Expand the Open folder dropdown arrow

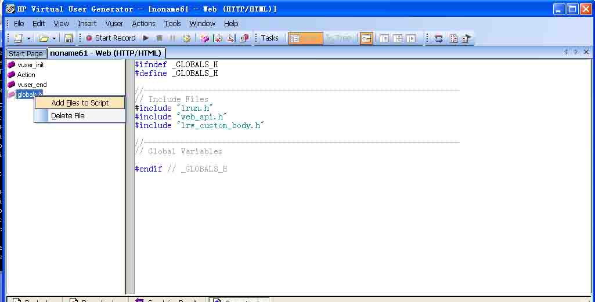pos(54,38)
